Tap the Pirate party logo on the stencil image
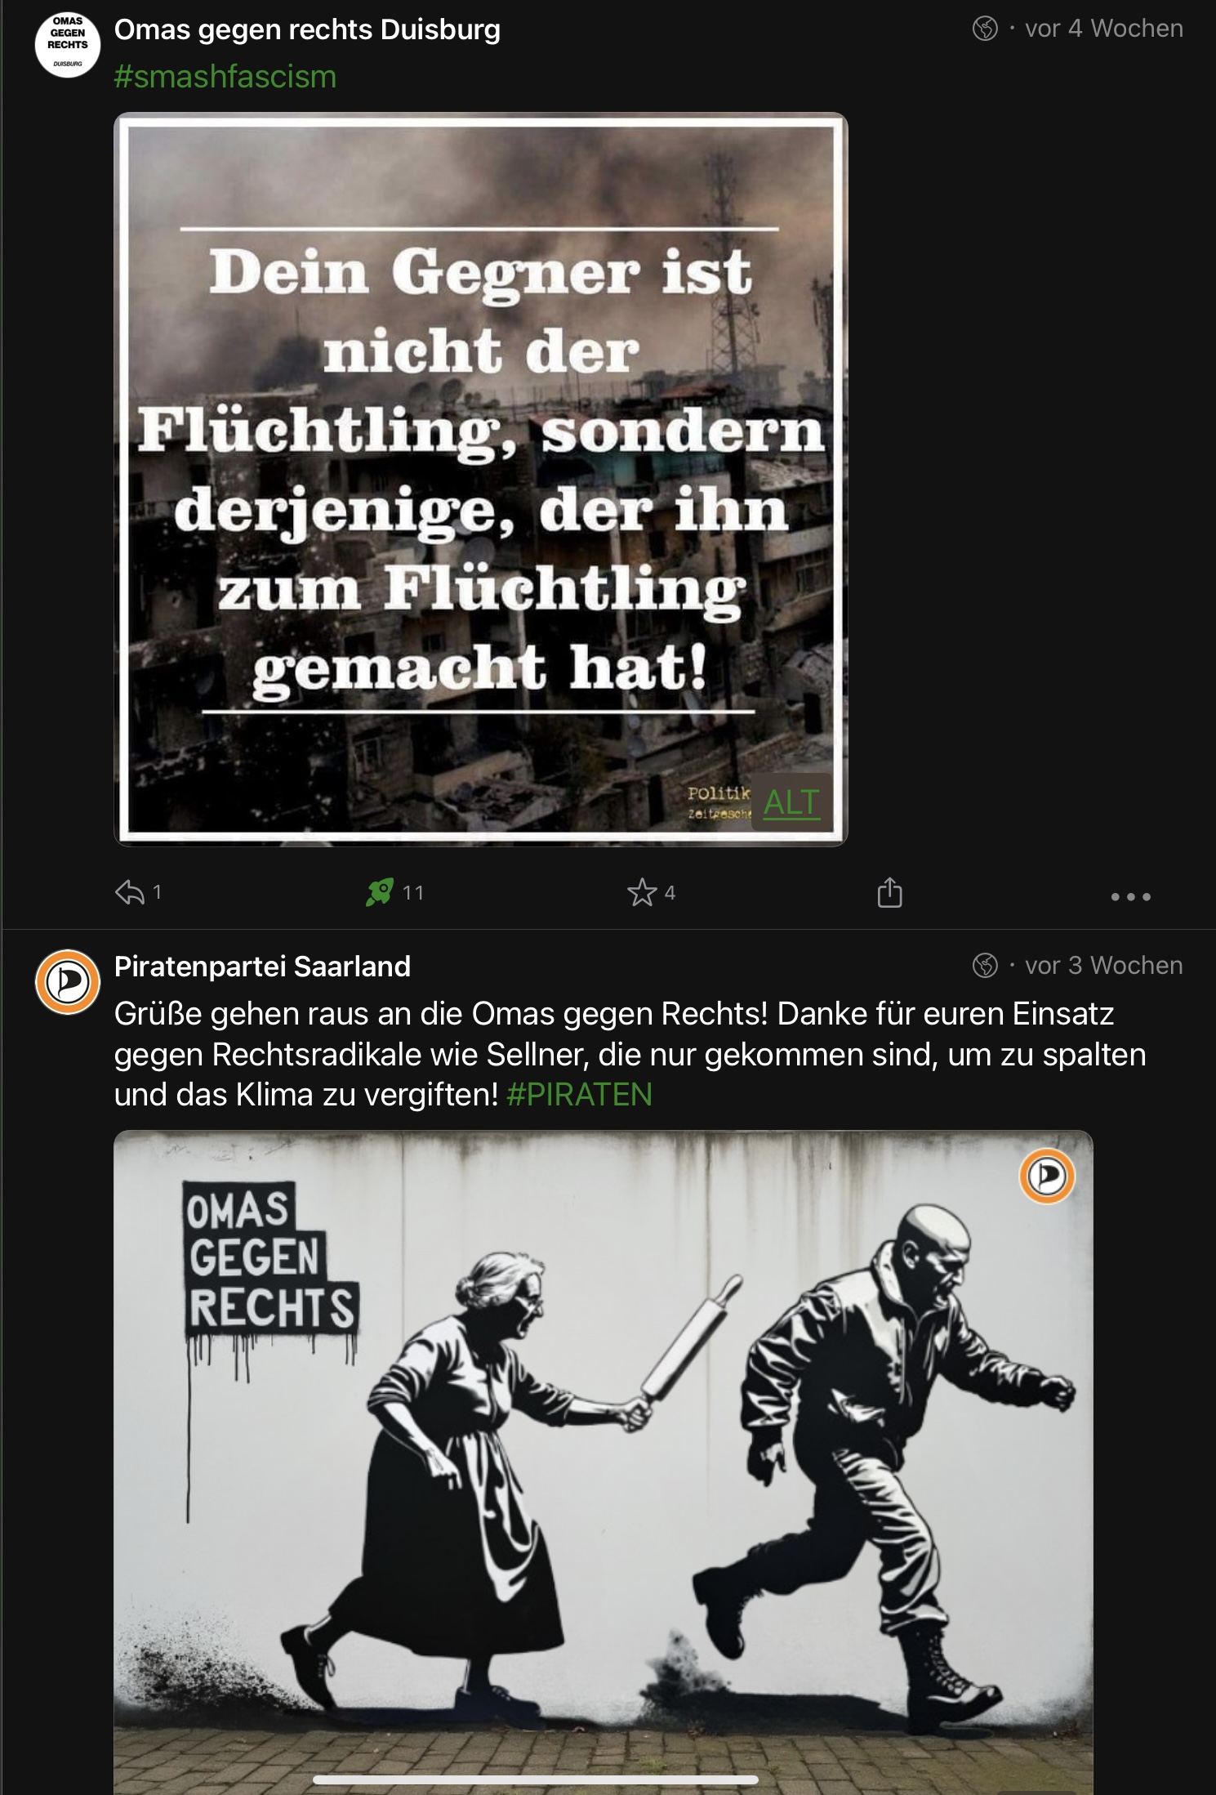Viewport: 1216px width, 1795px height. click(1047, 1176)
